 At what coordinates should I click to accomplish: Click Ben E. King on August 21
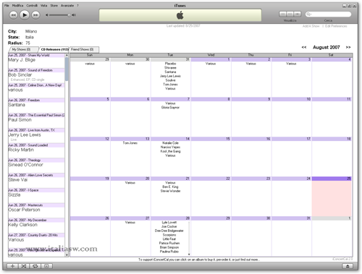[x=170, y=187]
